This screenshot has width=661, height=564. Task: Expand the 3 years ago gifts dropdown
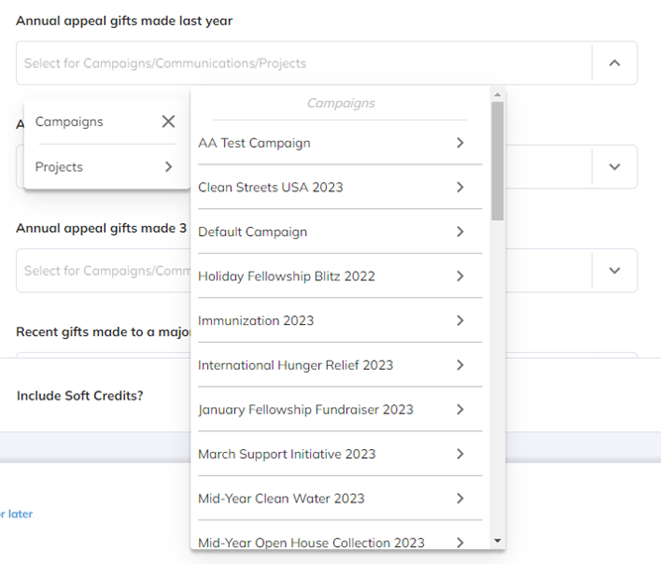[x=614, y=271]
